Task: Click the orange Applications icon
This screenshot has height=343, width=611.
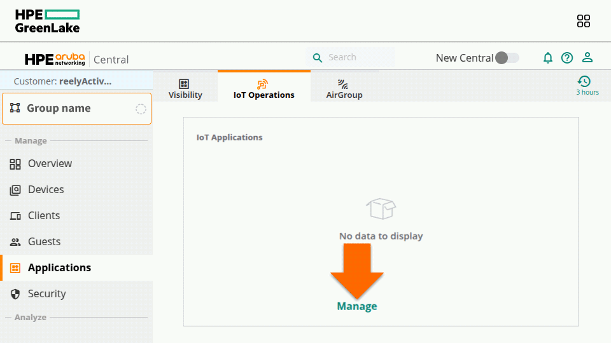Action: (x=15, y=268)
